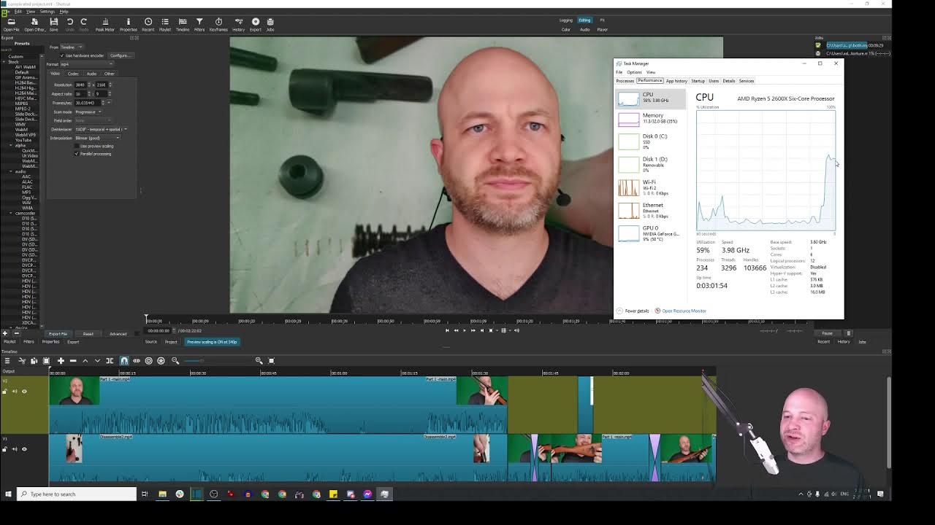Image resolution: width=935 pixels, height=525 pixels.
Task: Copy the timeline clip
Action: point(34,361)
